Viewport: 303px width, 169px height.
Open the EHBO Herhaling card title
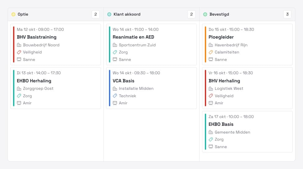(34, 81)
